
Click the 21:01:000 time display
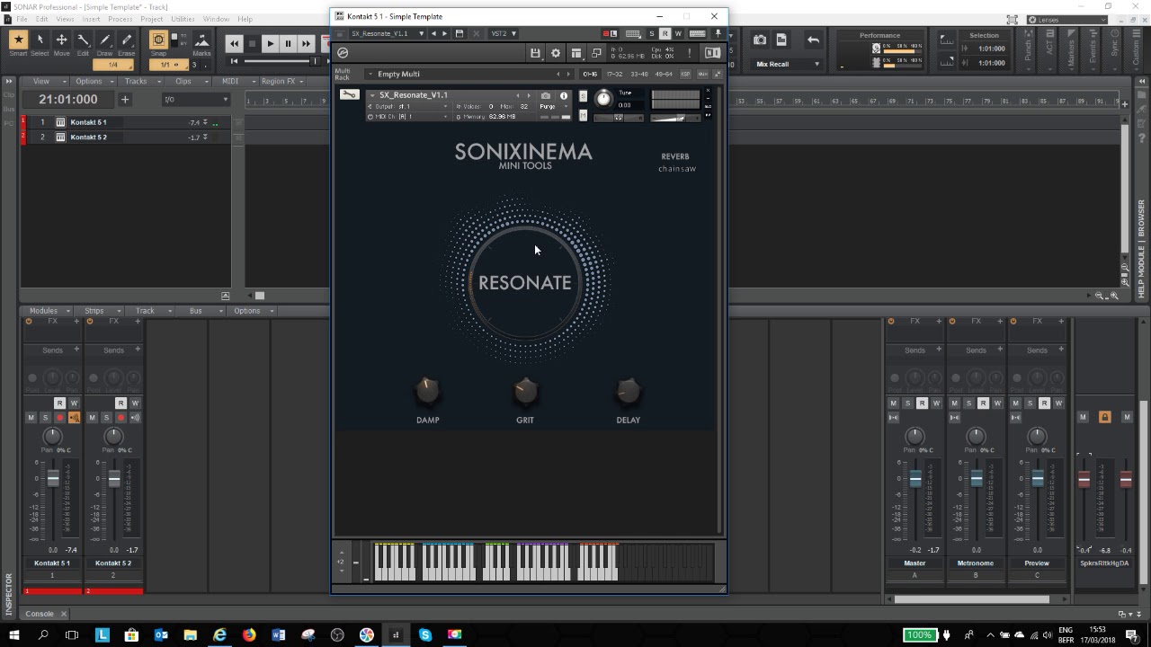67,100
